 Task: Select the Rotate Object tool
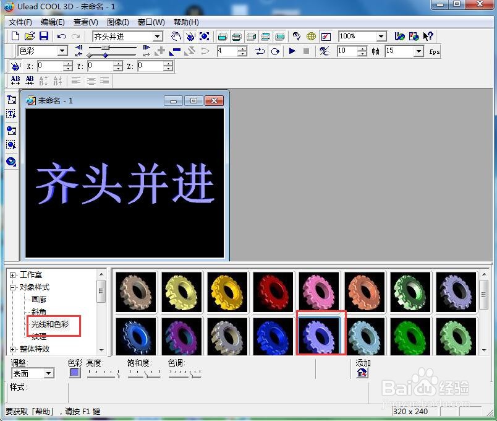click(x=190, y=37)
